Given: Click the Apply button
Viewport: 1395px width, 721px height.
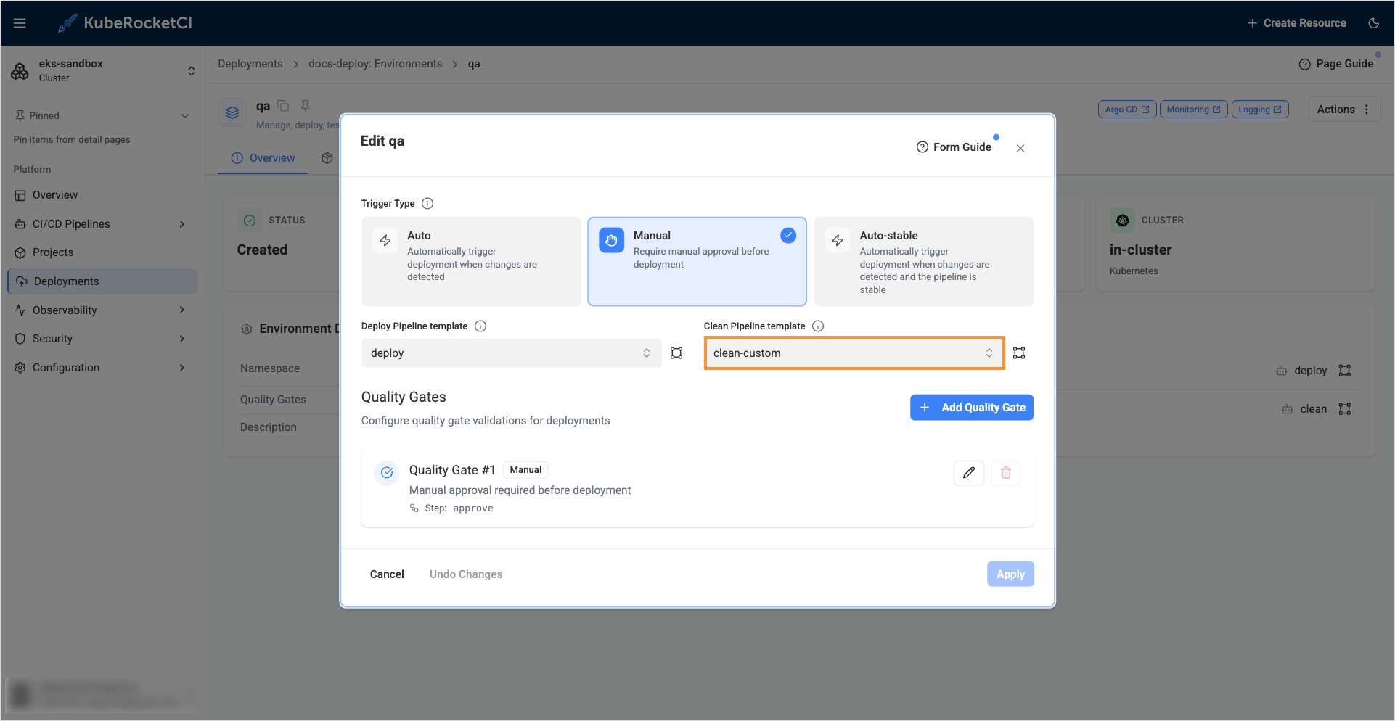Looking at the screenshot, I should 1010,574.
